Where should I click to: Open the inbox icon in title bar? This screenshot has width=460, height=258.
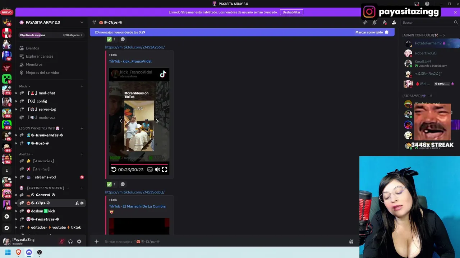click(417, 4)
